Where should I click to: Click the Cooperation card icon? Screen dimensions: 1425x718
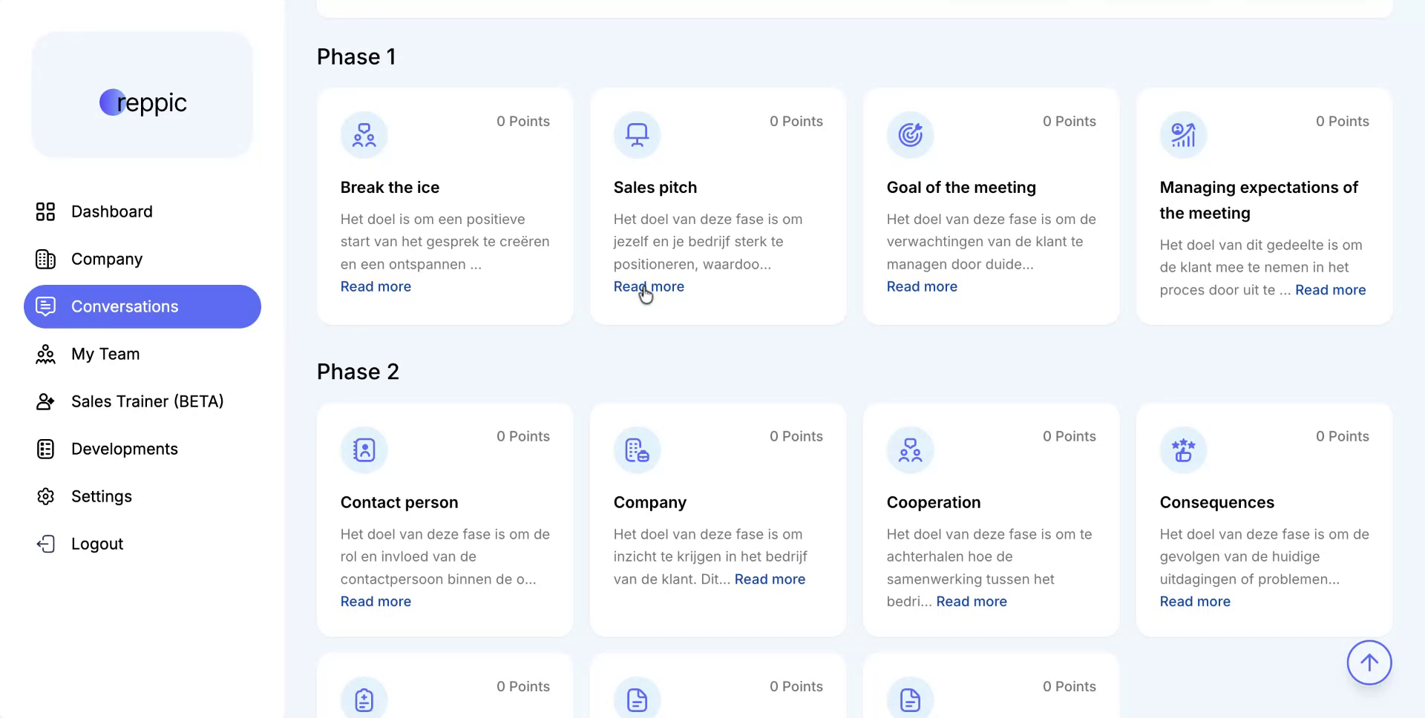910,450
